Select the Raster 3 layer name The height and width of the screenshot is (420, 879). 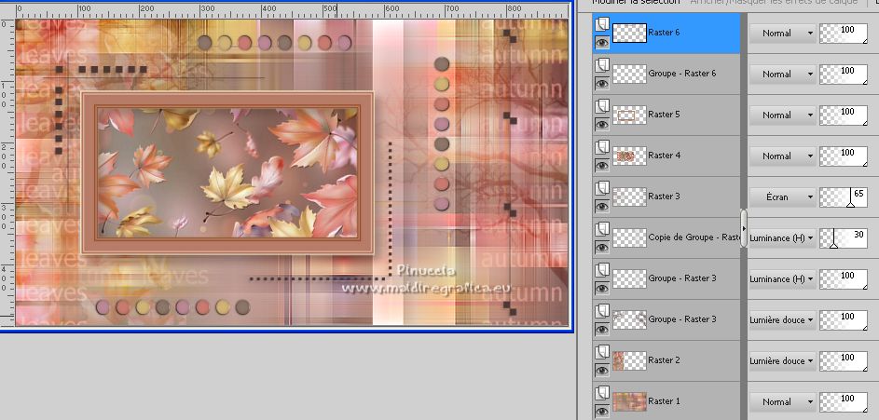click(x=664, y=196)
